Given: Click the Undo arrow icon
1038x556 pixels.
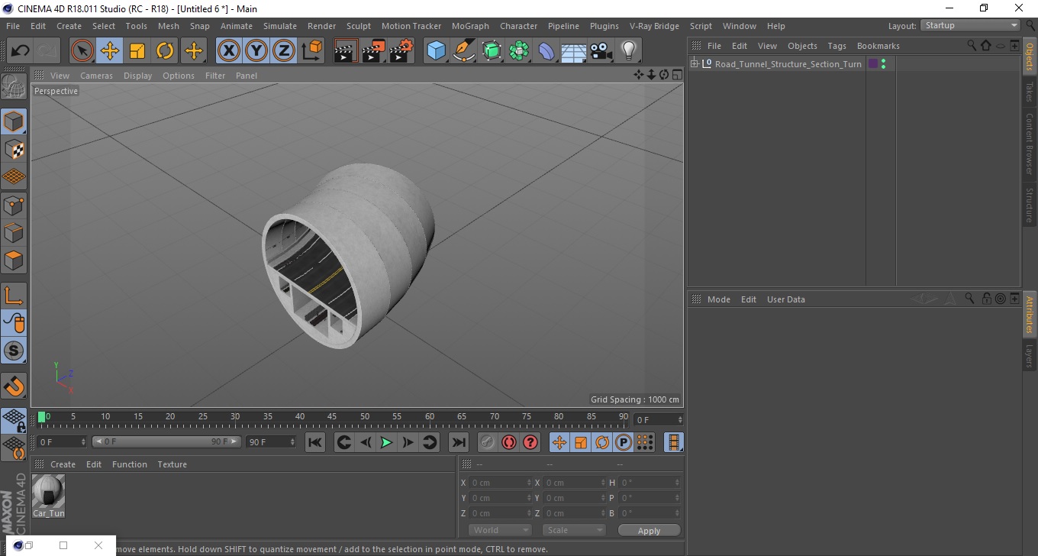Looking at the screenshot, I should pos(21,51).
